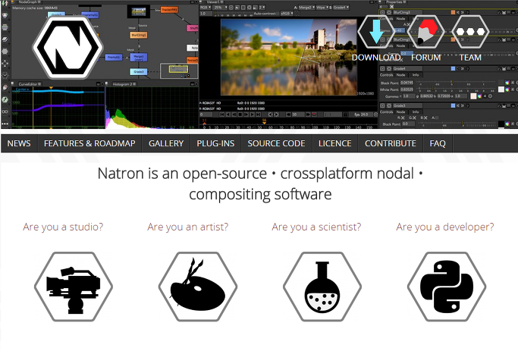View the Licence page
This screenshot has height=351, width=518.
335,143
